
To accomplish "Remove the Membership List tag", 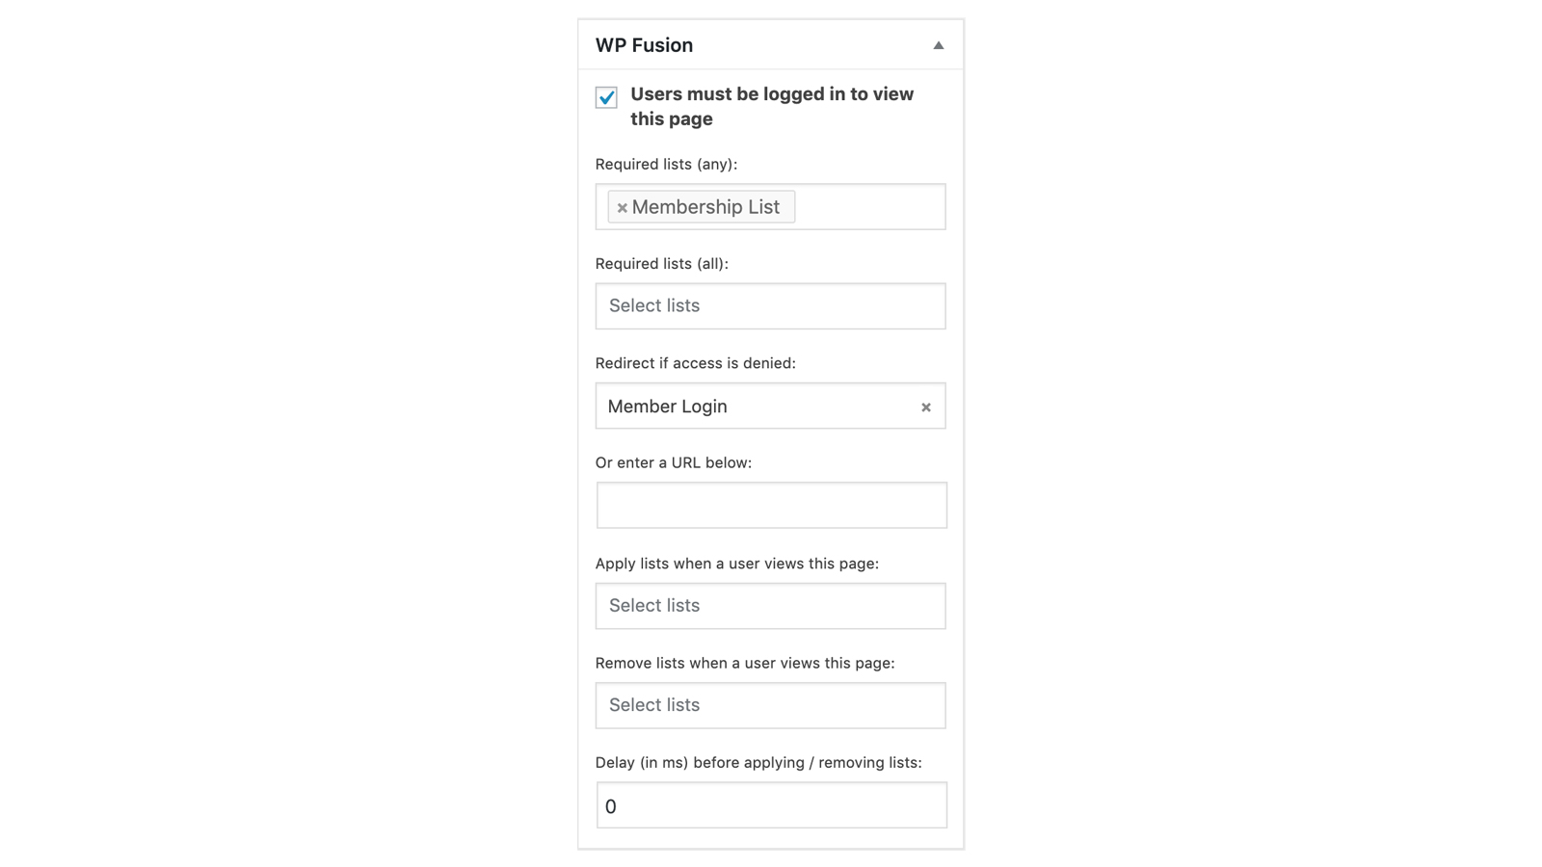I will coord(622,206).
